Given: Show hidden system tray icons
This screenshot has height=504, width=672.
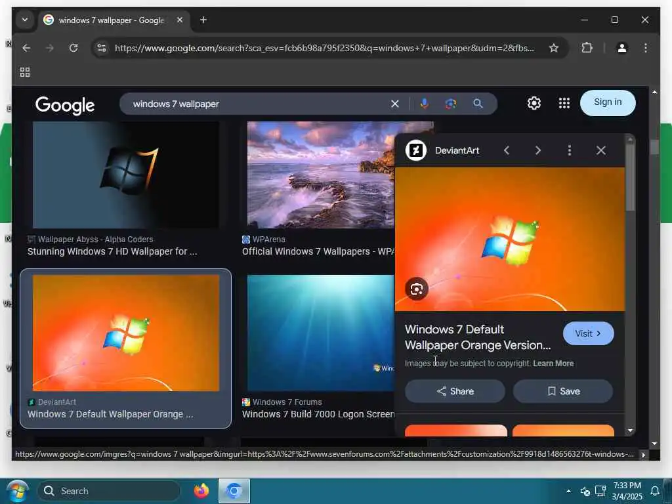Looking at the screenshot, I should 568,491.
